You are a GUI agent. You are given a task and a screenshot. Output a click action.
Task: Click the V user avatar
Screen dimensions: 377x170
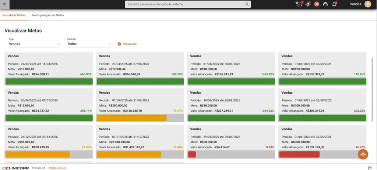click(368, 4)
